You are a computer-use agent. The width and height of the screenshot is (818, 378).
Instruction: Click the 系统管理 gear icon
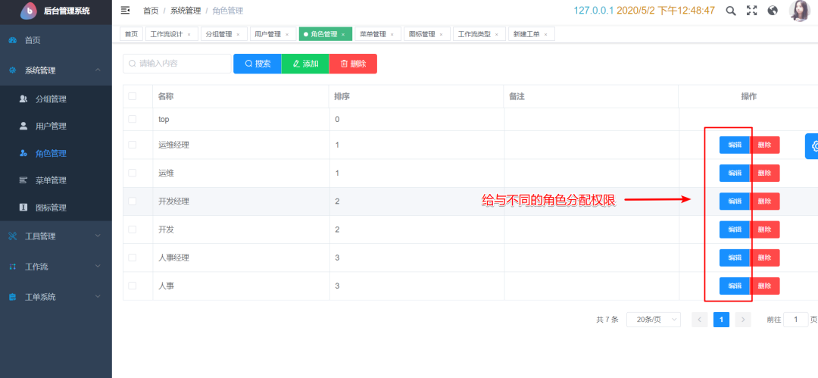pos(13,70)
